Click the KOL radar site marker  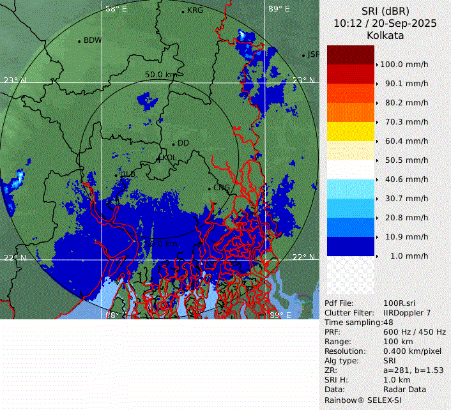click(x=160, y=158)
